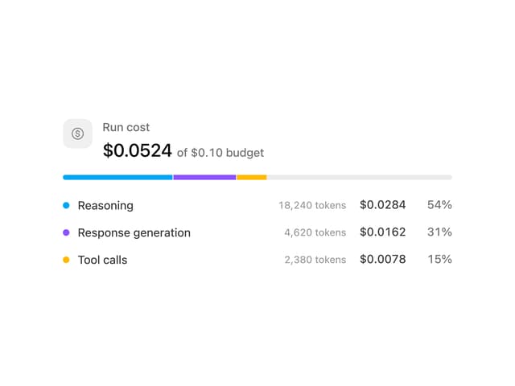Click the blue Reasoning legend dot

[66, 206]
